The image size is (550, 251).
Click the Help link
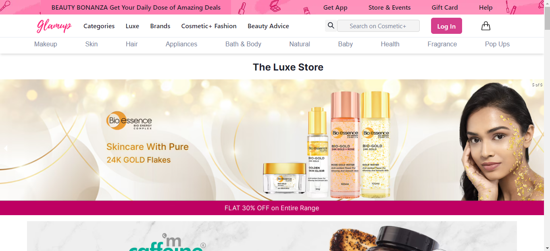click(485, 7)
